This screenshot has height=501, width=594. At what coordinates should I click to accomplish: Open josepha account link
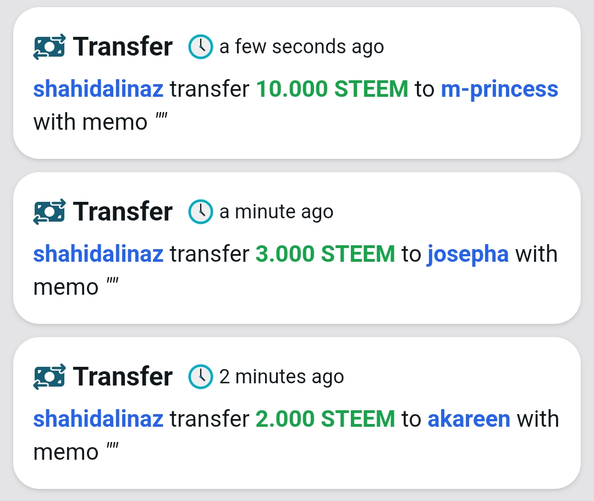tap(468, 254)
